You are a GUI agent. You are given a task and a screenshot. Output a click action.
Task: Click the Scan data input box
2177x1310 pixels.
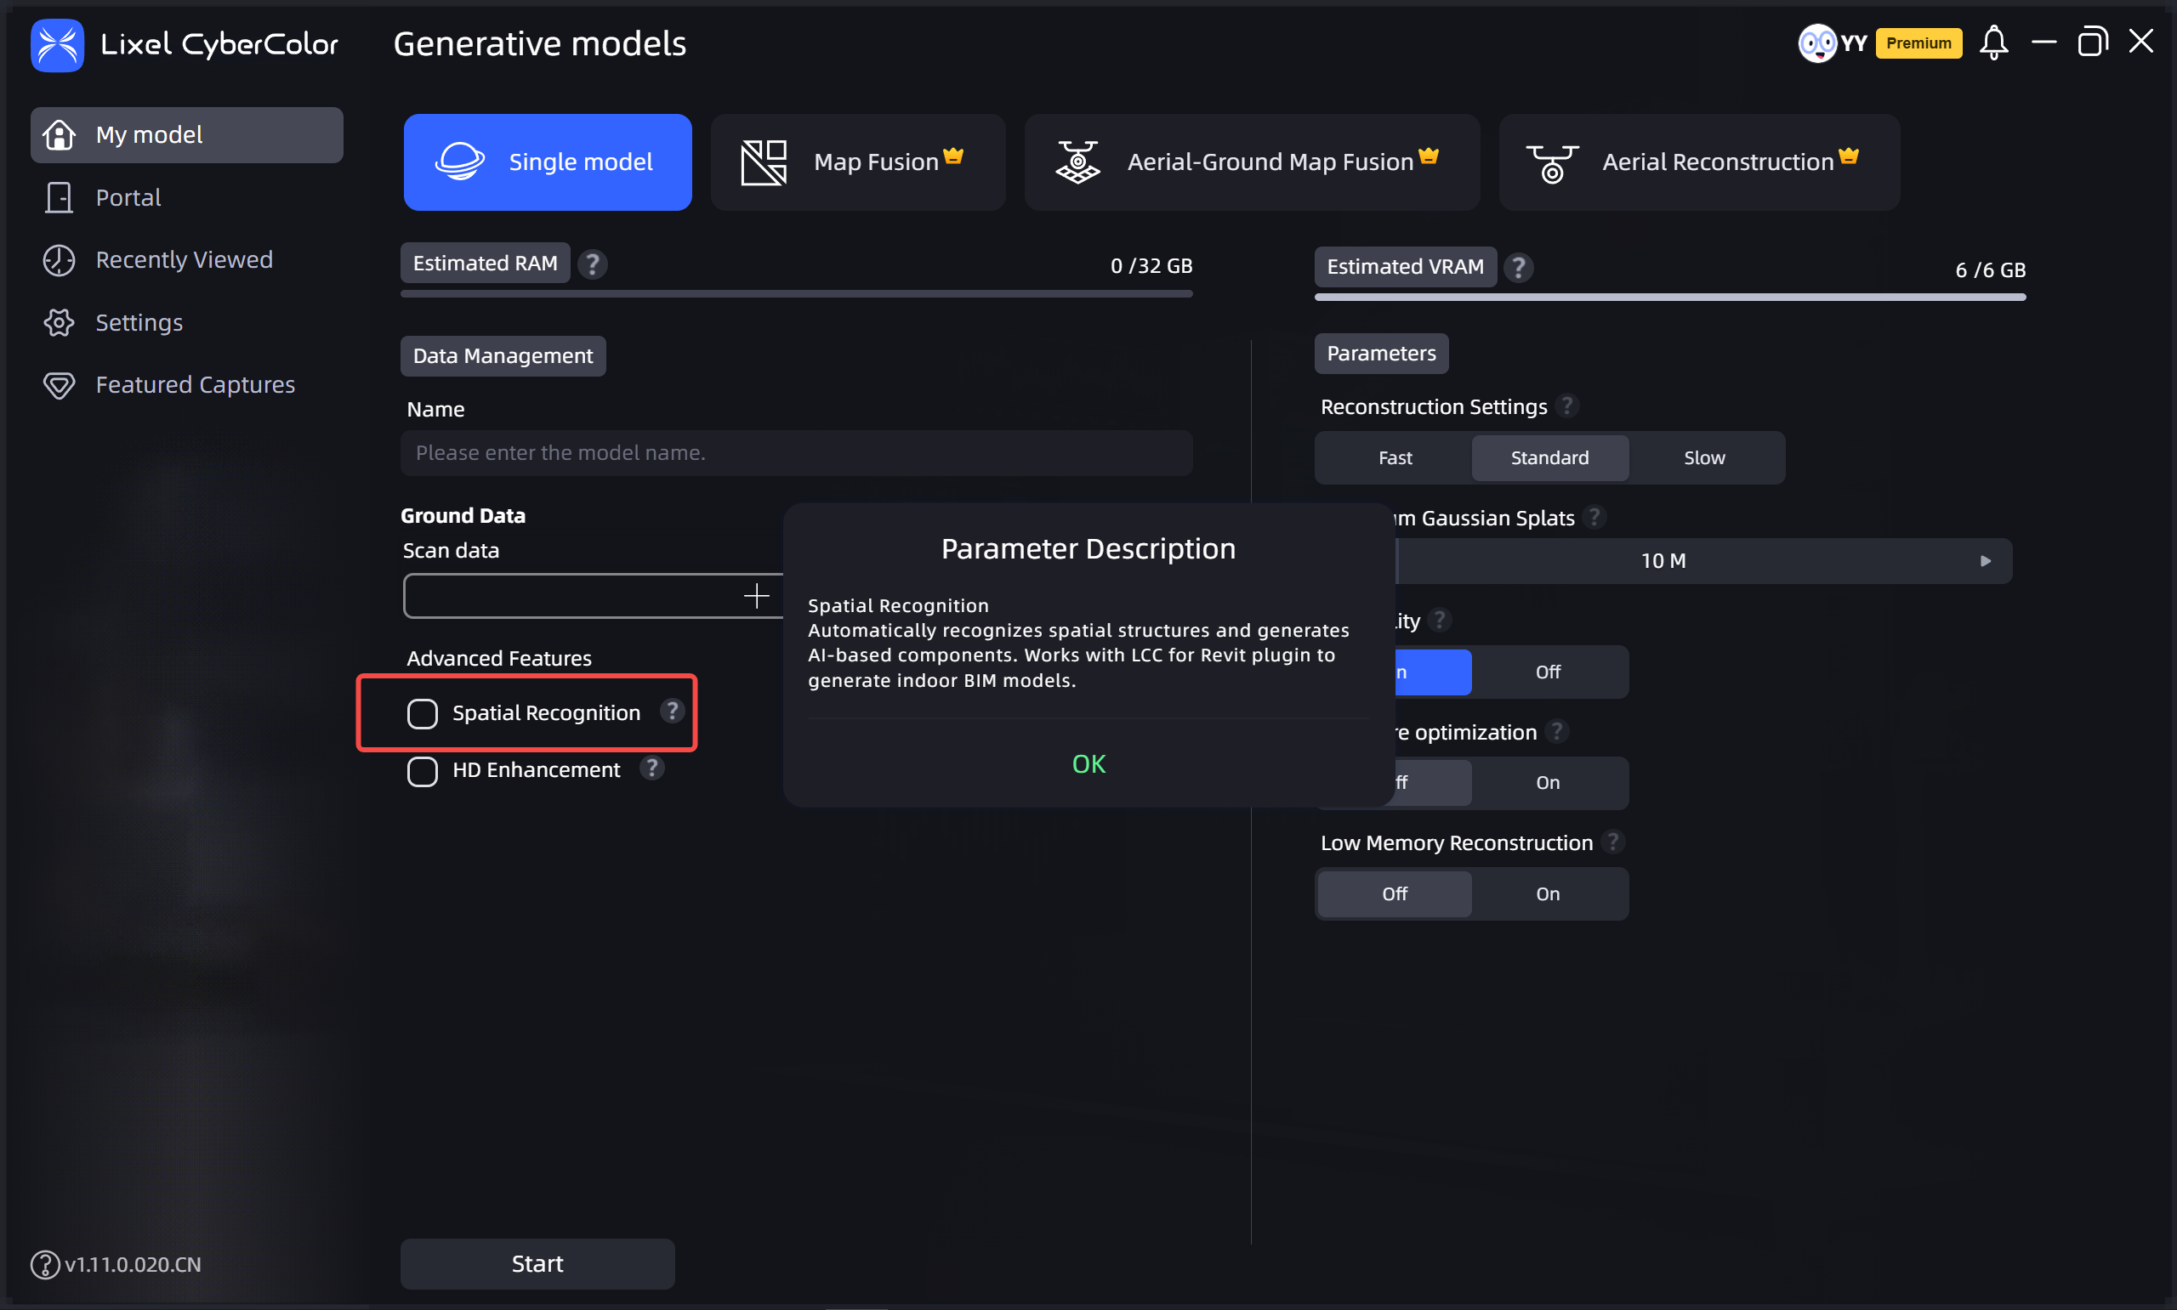click(594, 596)
